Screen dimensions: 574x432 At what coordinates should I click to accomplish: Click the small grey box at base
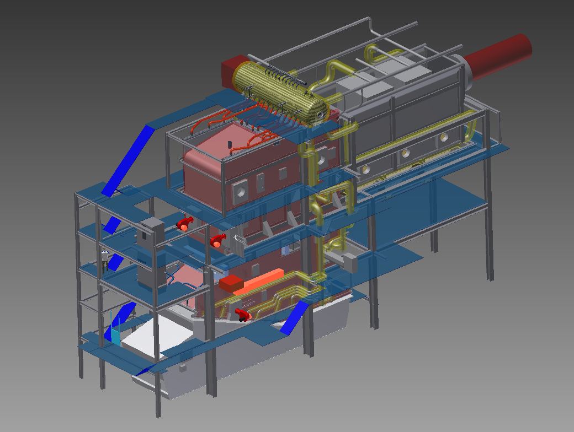pos(183,368)
